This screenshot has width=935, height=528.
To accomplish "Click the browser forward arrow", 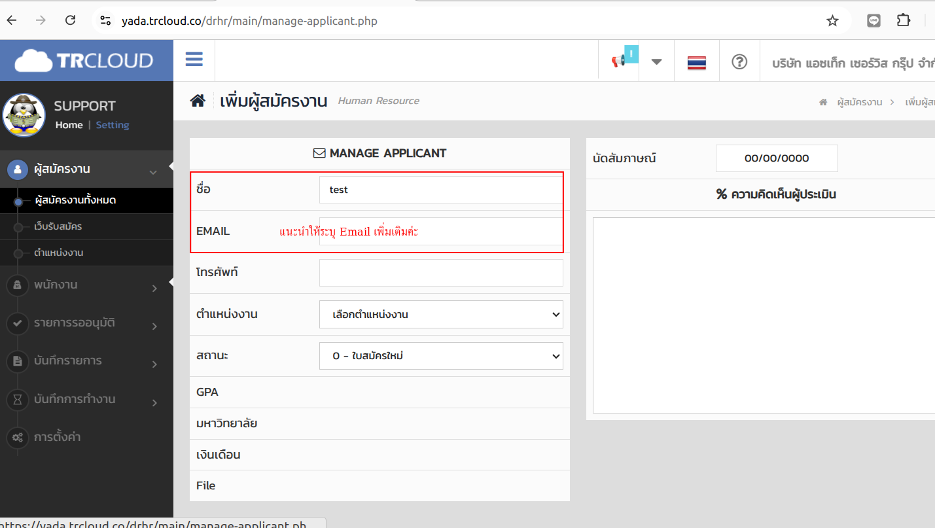I will (41, 20).
